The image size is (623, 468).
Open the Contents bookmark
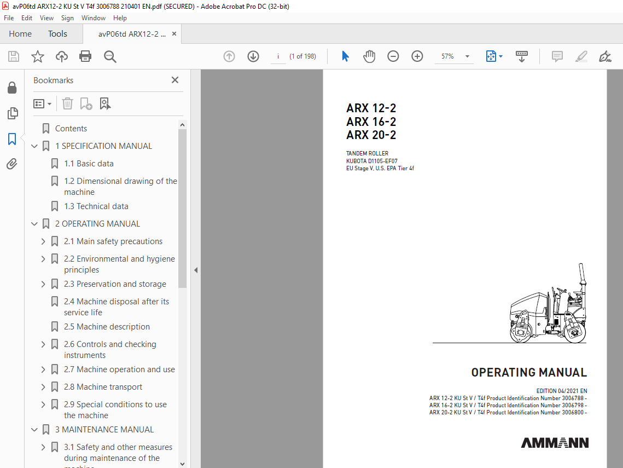[71, 129]
